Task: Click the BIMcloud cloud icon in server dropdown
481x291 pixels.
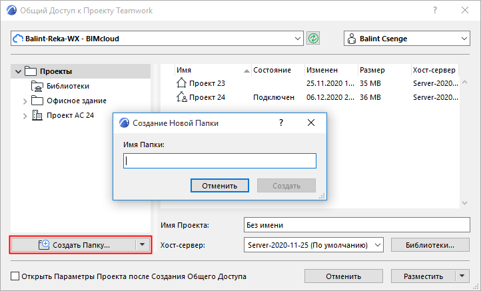Action: pos(18,39)
